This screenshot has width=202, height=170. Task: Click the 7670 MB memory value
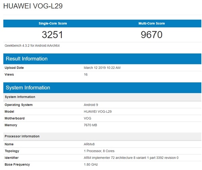coord(91,125)
